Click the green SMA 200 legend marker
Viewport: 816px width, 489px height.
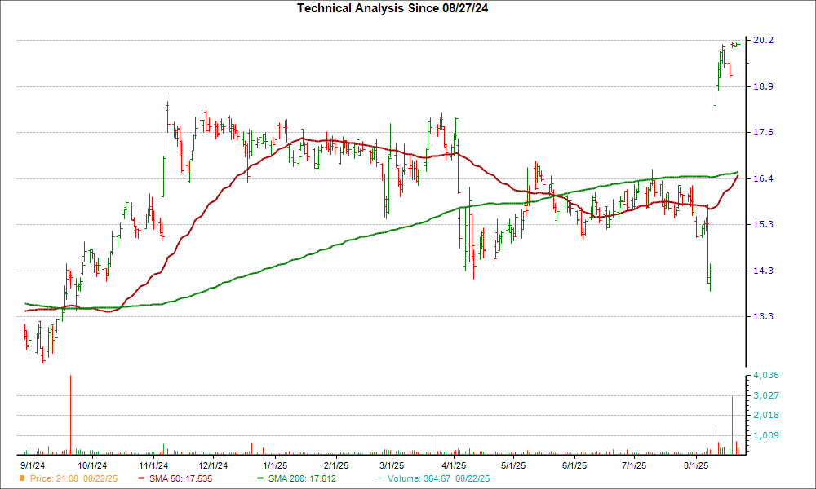[260, 478]
